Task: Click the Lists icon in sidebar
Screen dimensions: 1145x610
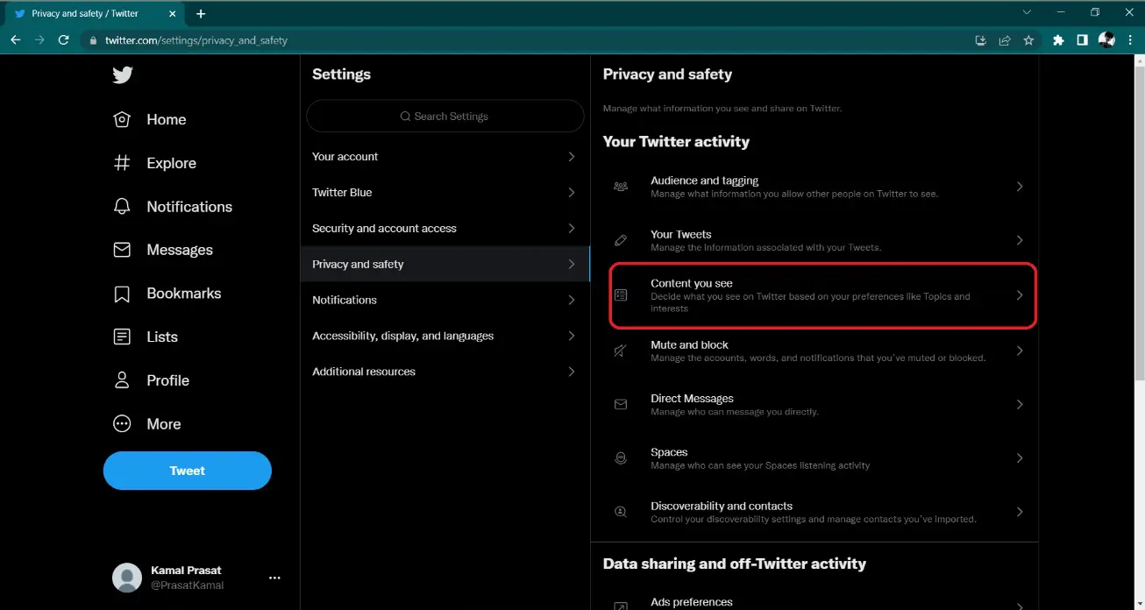Action: coord(122,337)
